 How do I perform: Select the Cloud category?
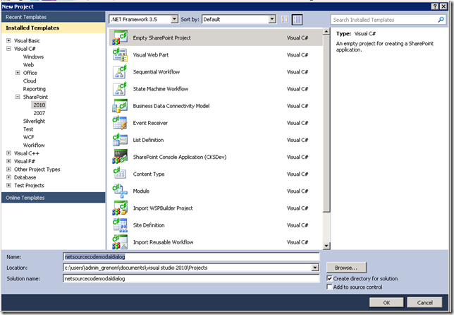(x=30, y=81)
